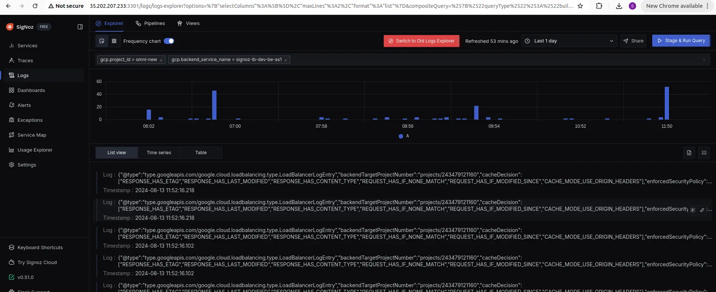The height and width of the screenshot is (292, 716).
Task: Click the query builder mode icon
Action: click(x=102, y=41)
